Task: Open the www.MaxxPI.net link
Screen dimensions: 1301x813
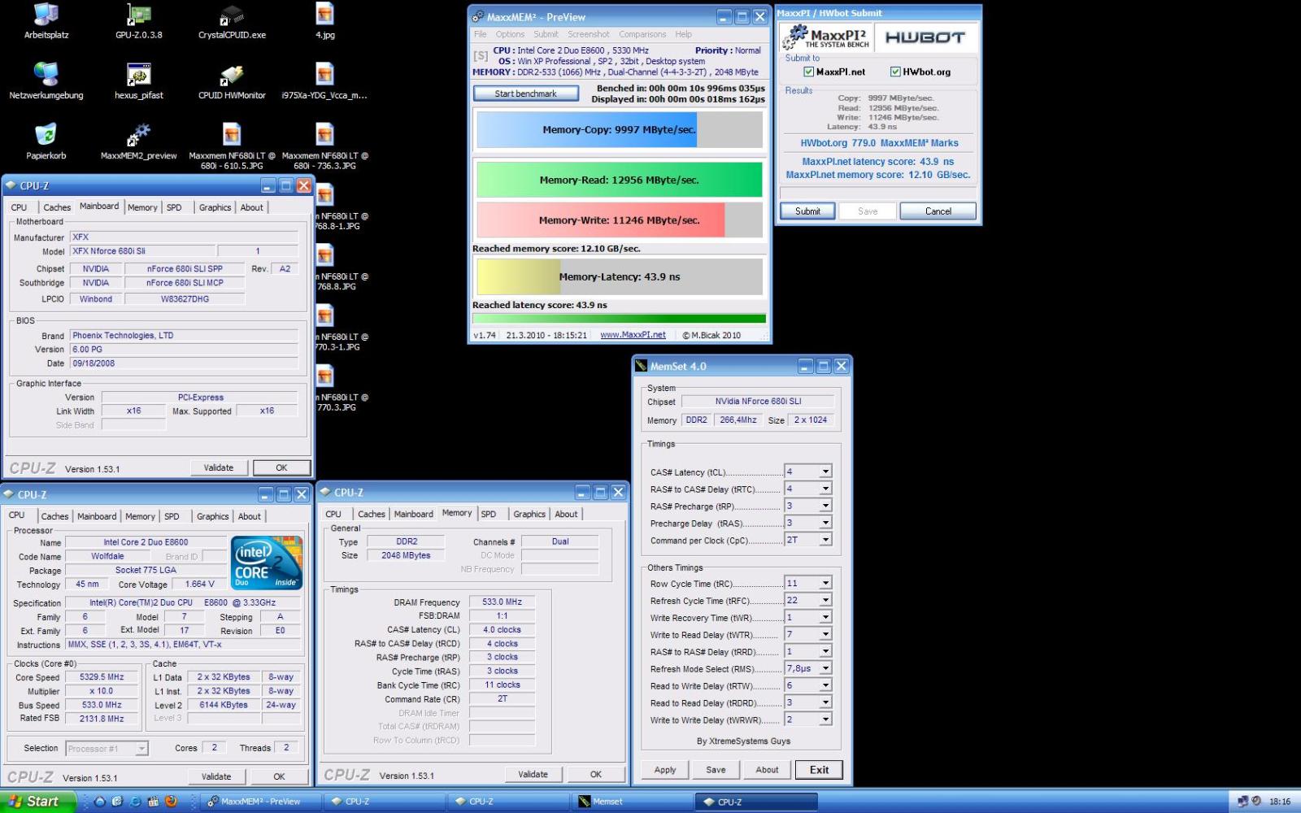Action: pyautogui.click(x=633, y=335)
